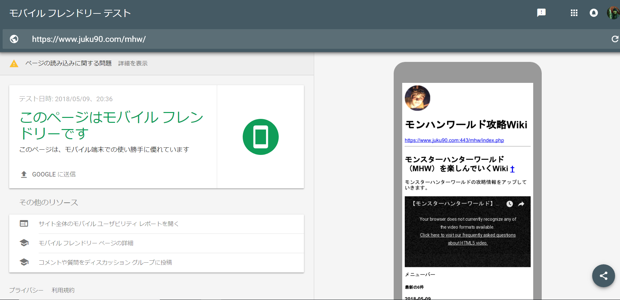
Task: Click the dagger anchor link after Wiki heading
Action: 512,169
